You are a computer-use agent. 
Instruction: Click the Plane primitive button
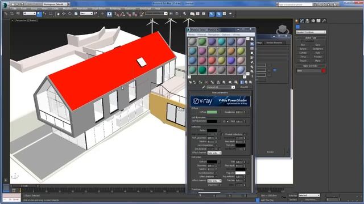coord(318,61)
